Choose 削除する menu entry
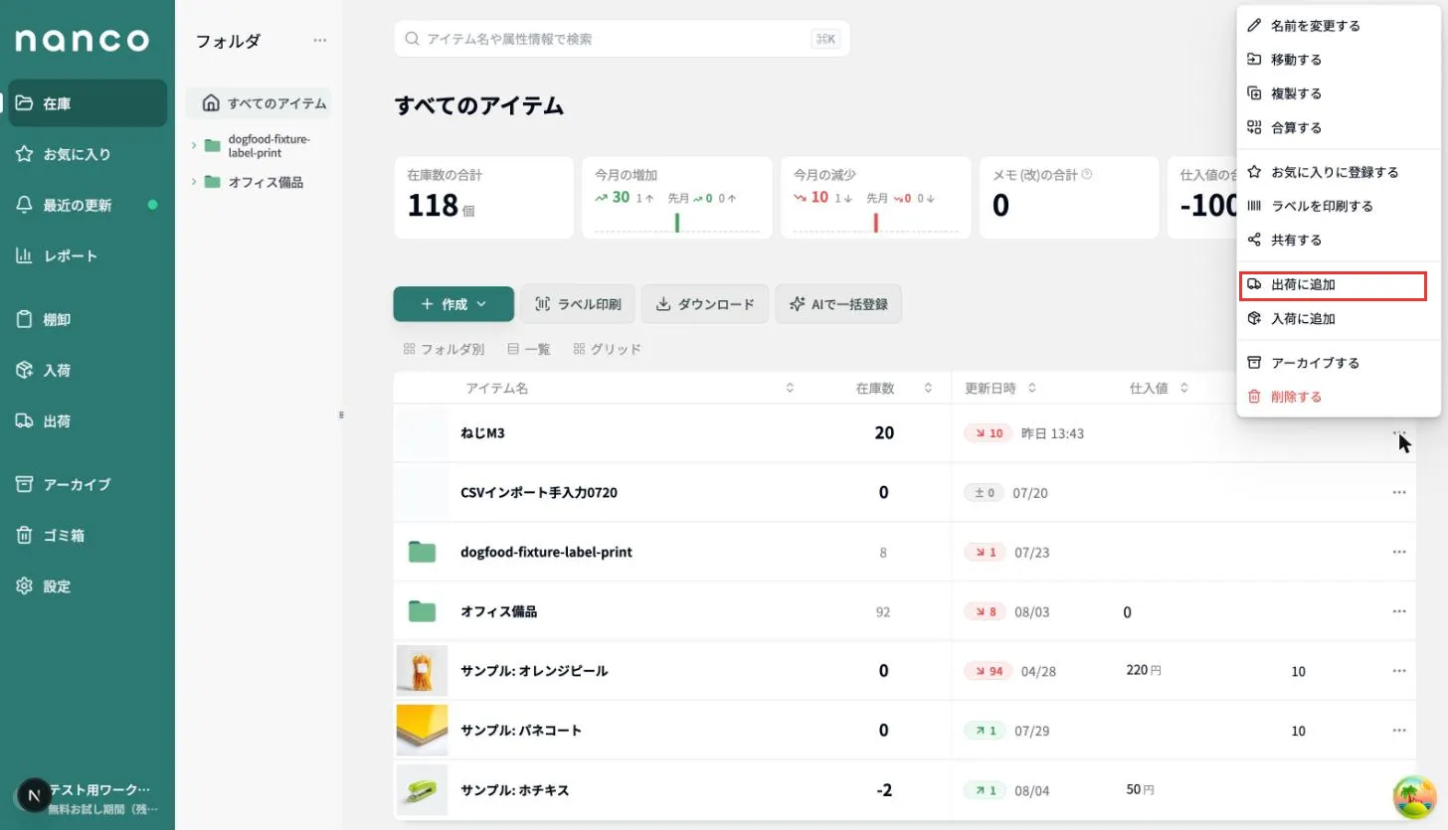 tap(1339, 397)
